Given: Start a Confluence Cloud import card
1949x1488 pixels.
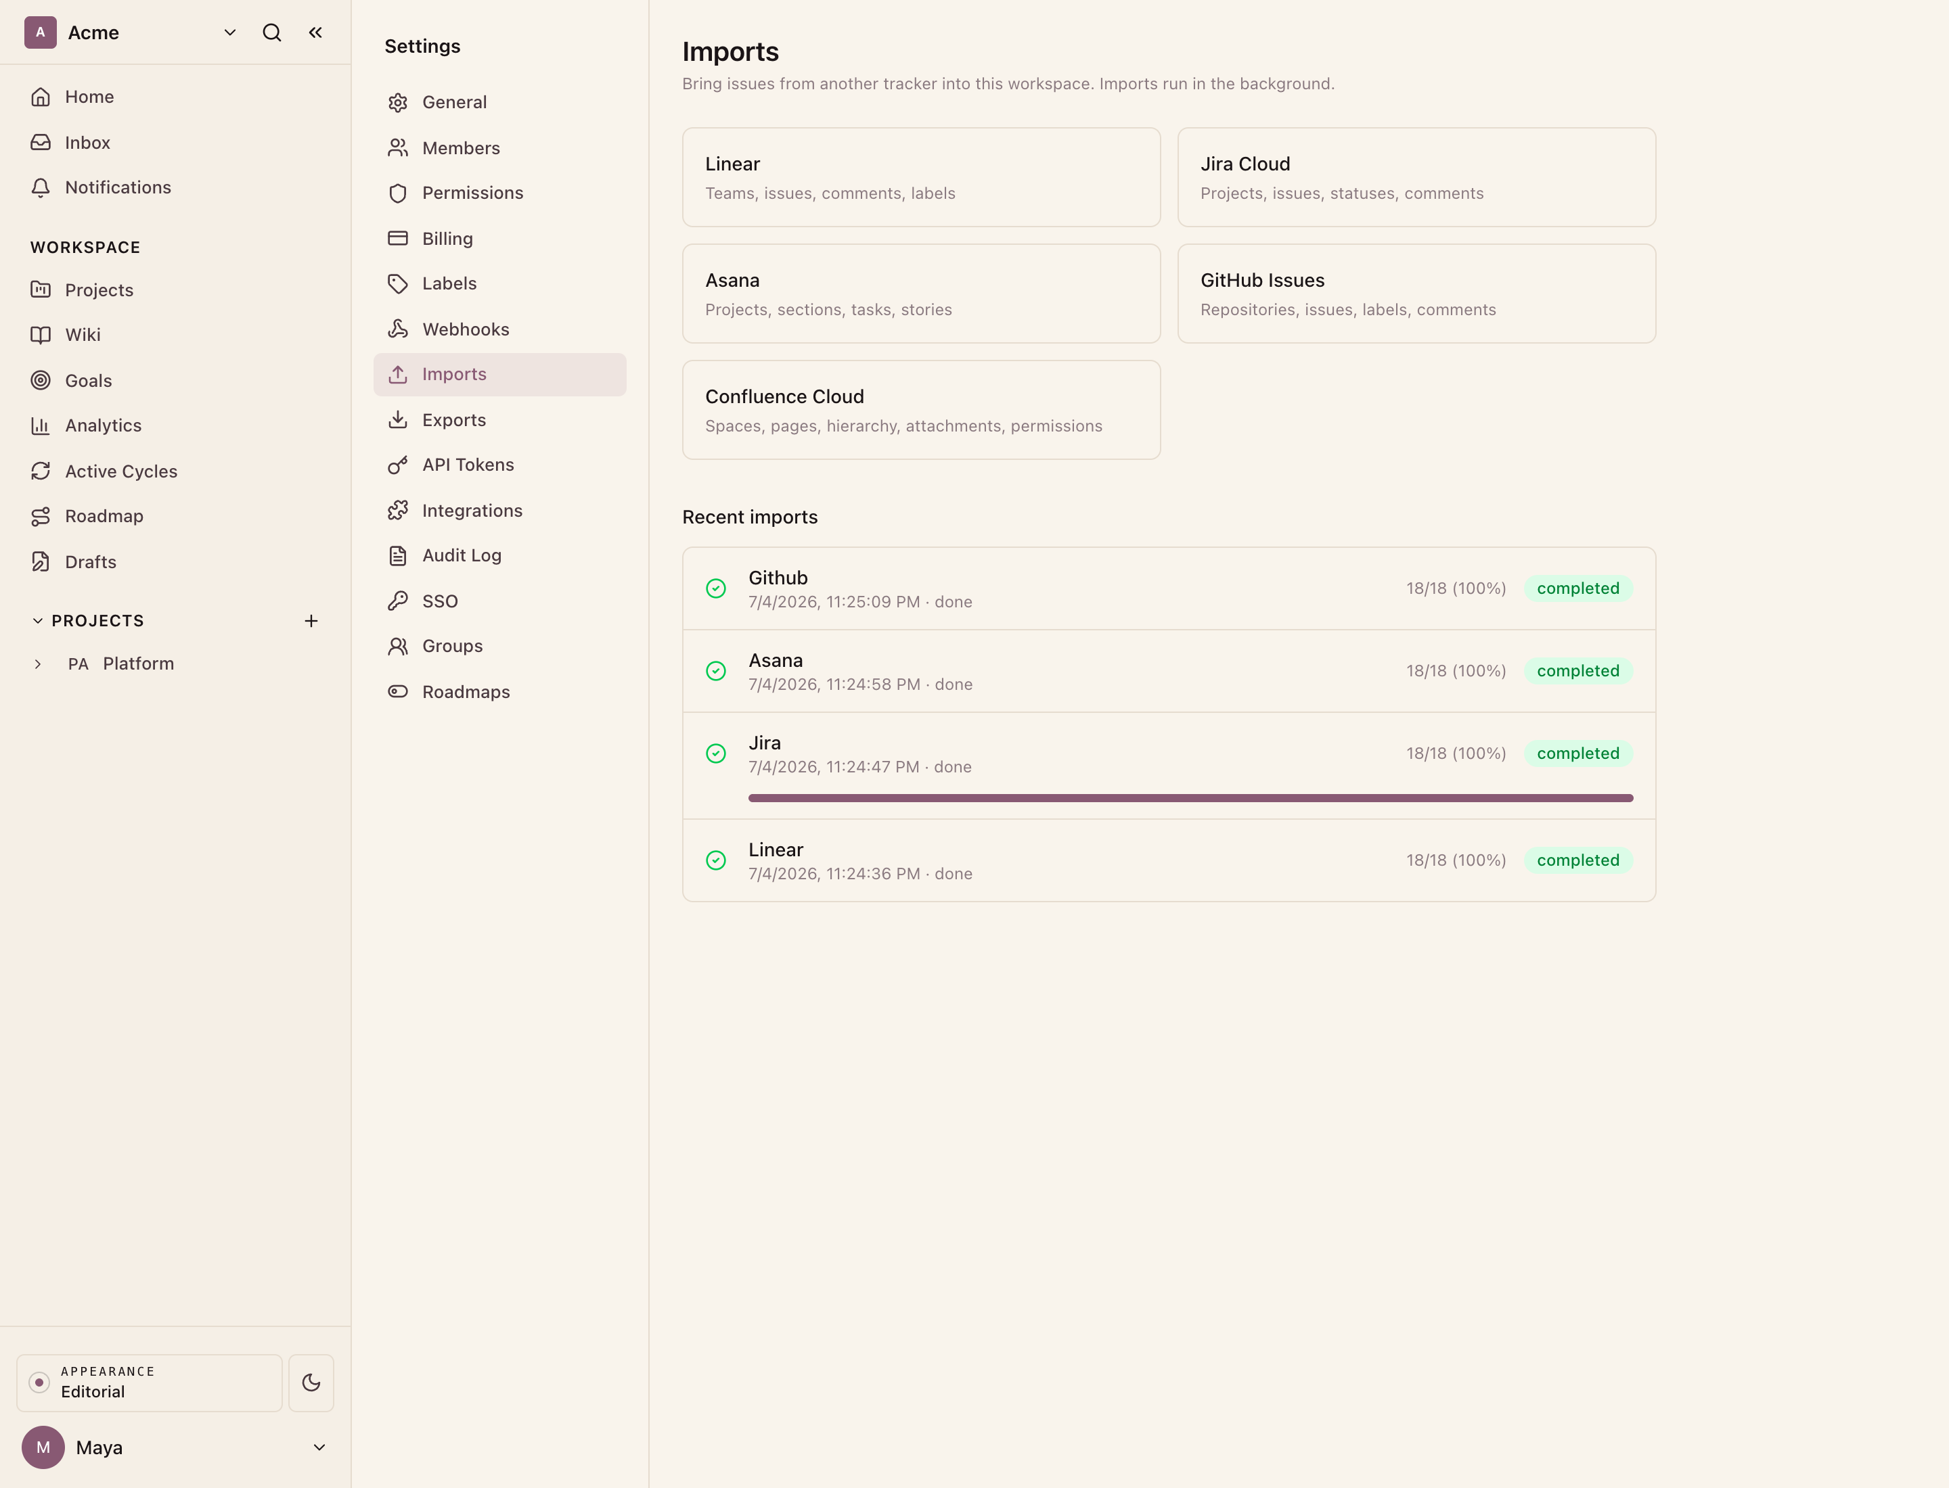Looking at the screenshot, I should click(x=921, y=409).
